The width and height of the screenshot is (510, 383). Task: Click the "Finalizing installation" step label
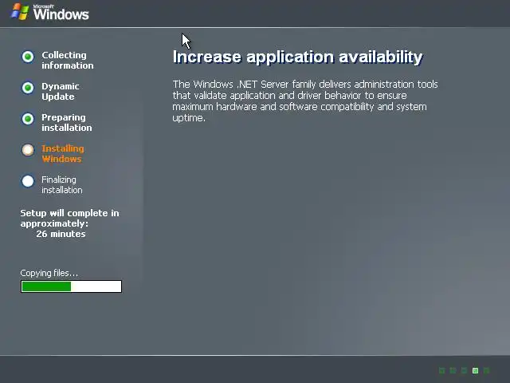point(62,184)
